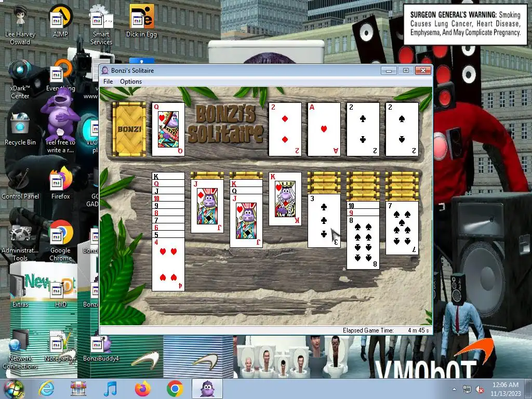Select the Queen of hearts waste card

click(x=168, y=129)
